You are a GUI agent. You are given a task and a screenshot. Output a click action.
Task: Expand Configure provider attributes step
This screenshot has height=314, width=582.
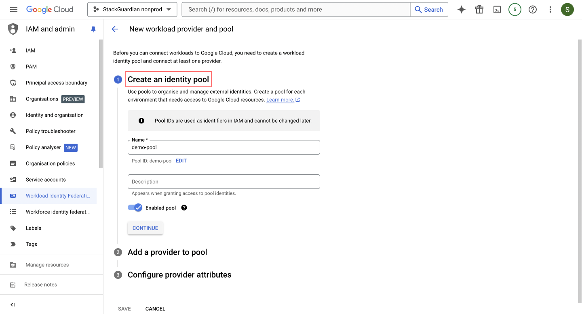[179, 275]
